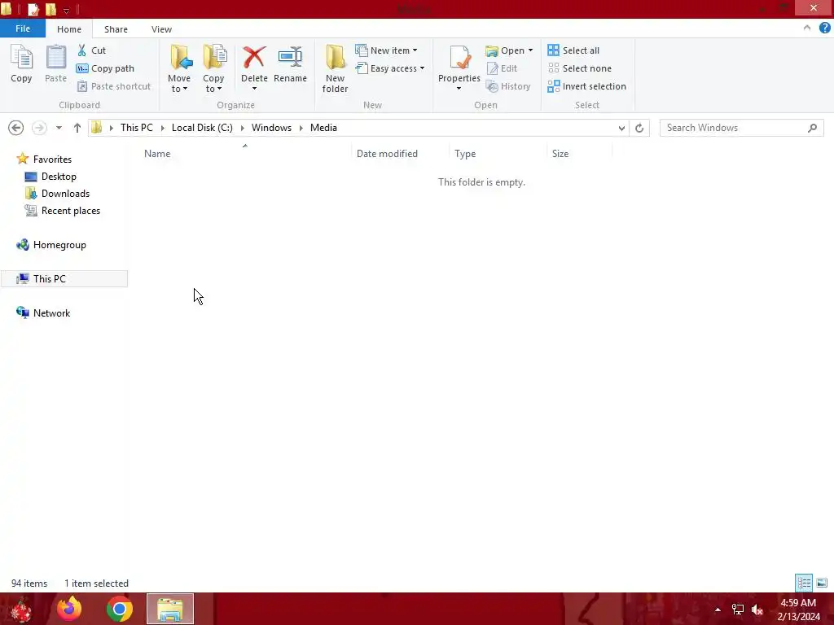The width and height of the screenshot is (834, 625).
Task: Click Media in the address path
Action: tap(323, 128)
